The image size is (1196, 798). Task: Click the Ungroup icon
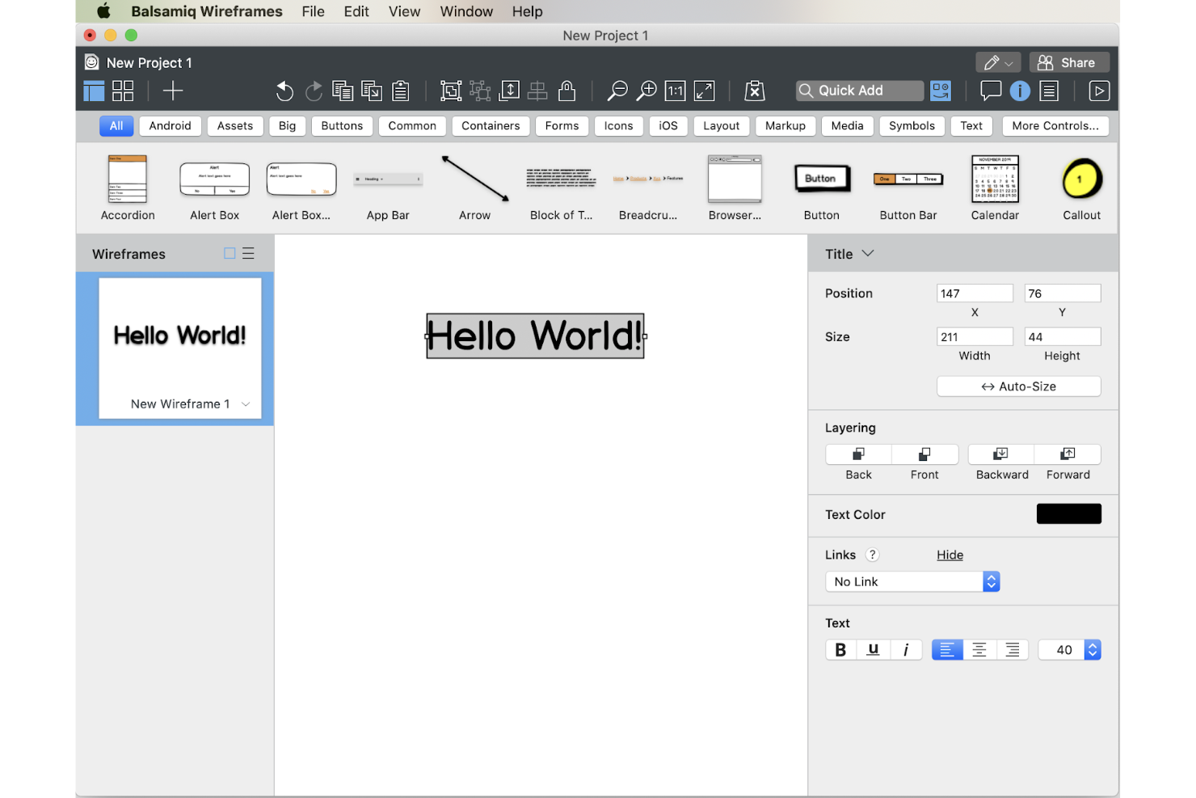pyautogui.click(x=480, y=91)
